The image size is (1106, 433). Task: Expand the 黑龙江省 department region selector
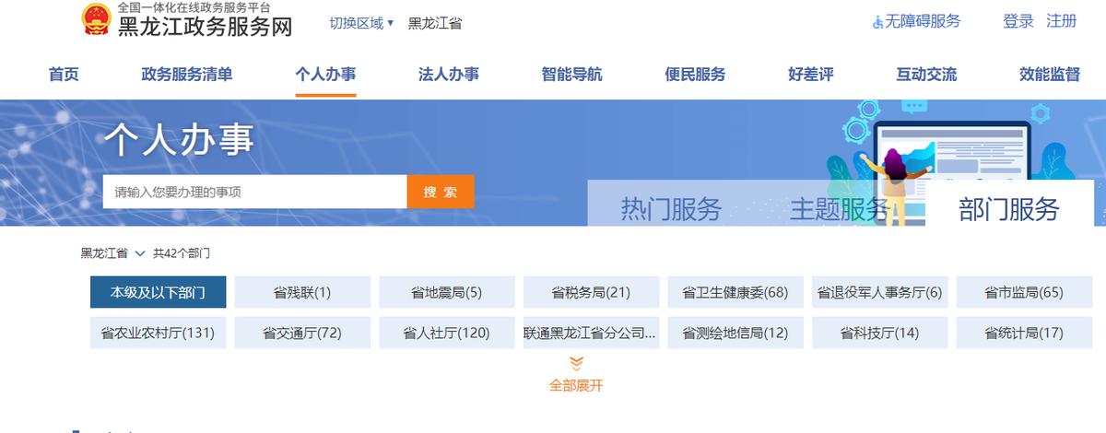(112, 253)
